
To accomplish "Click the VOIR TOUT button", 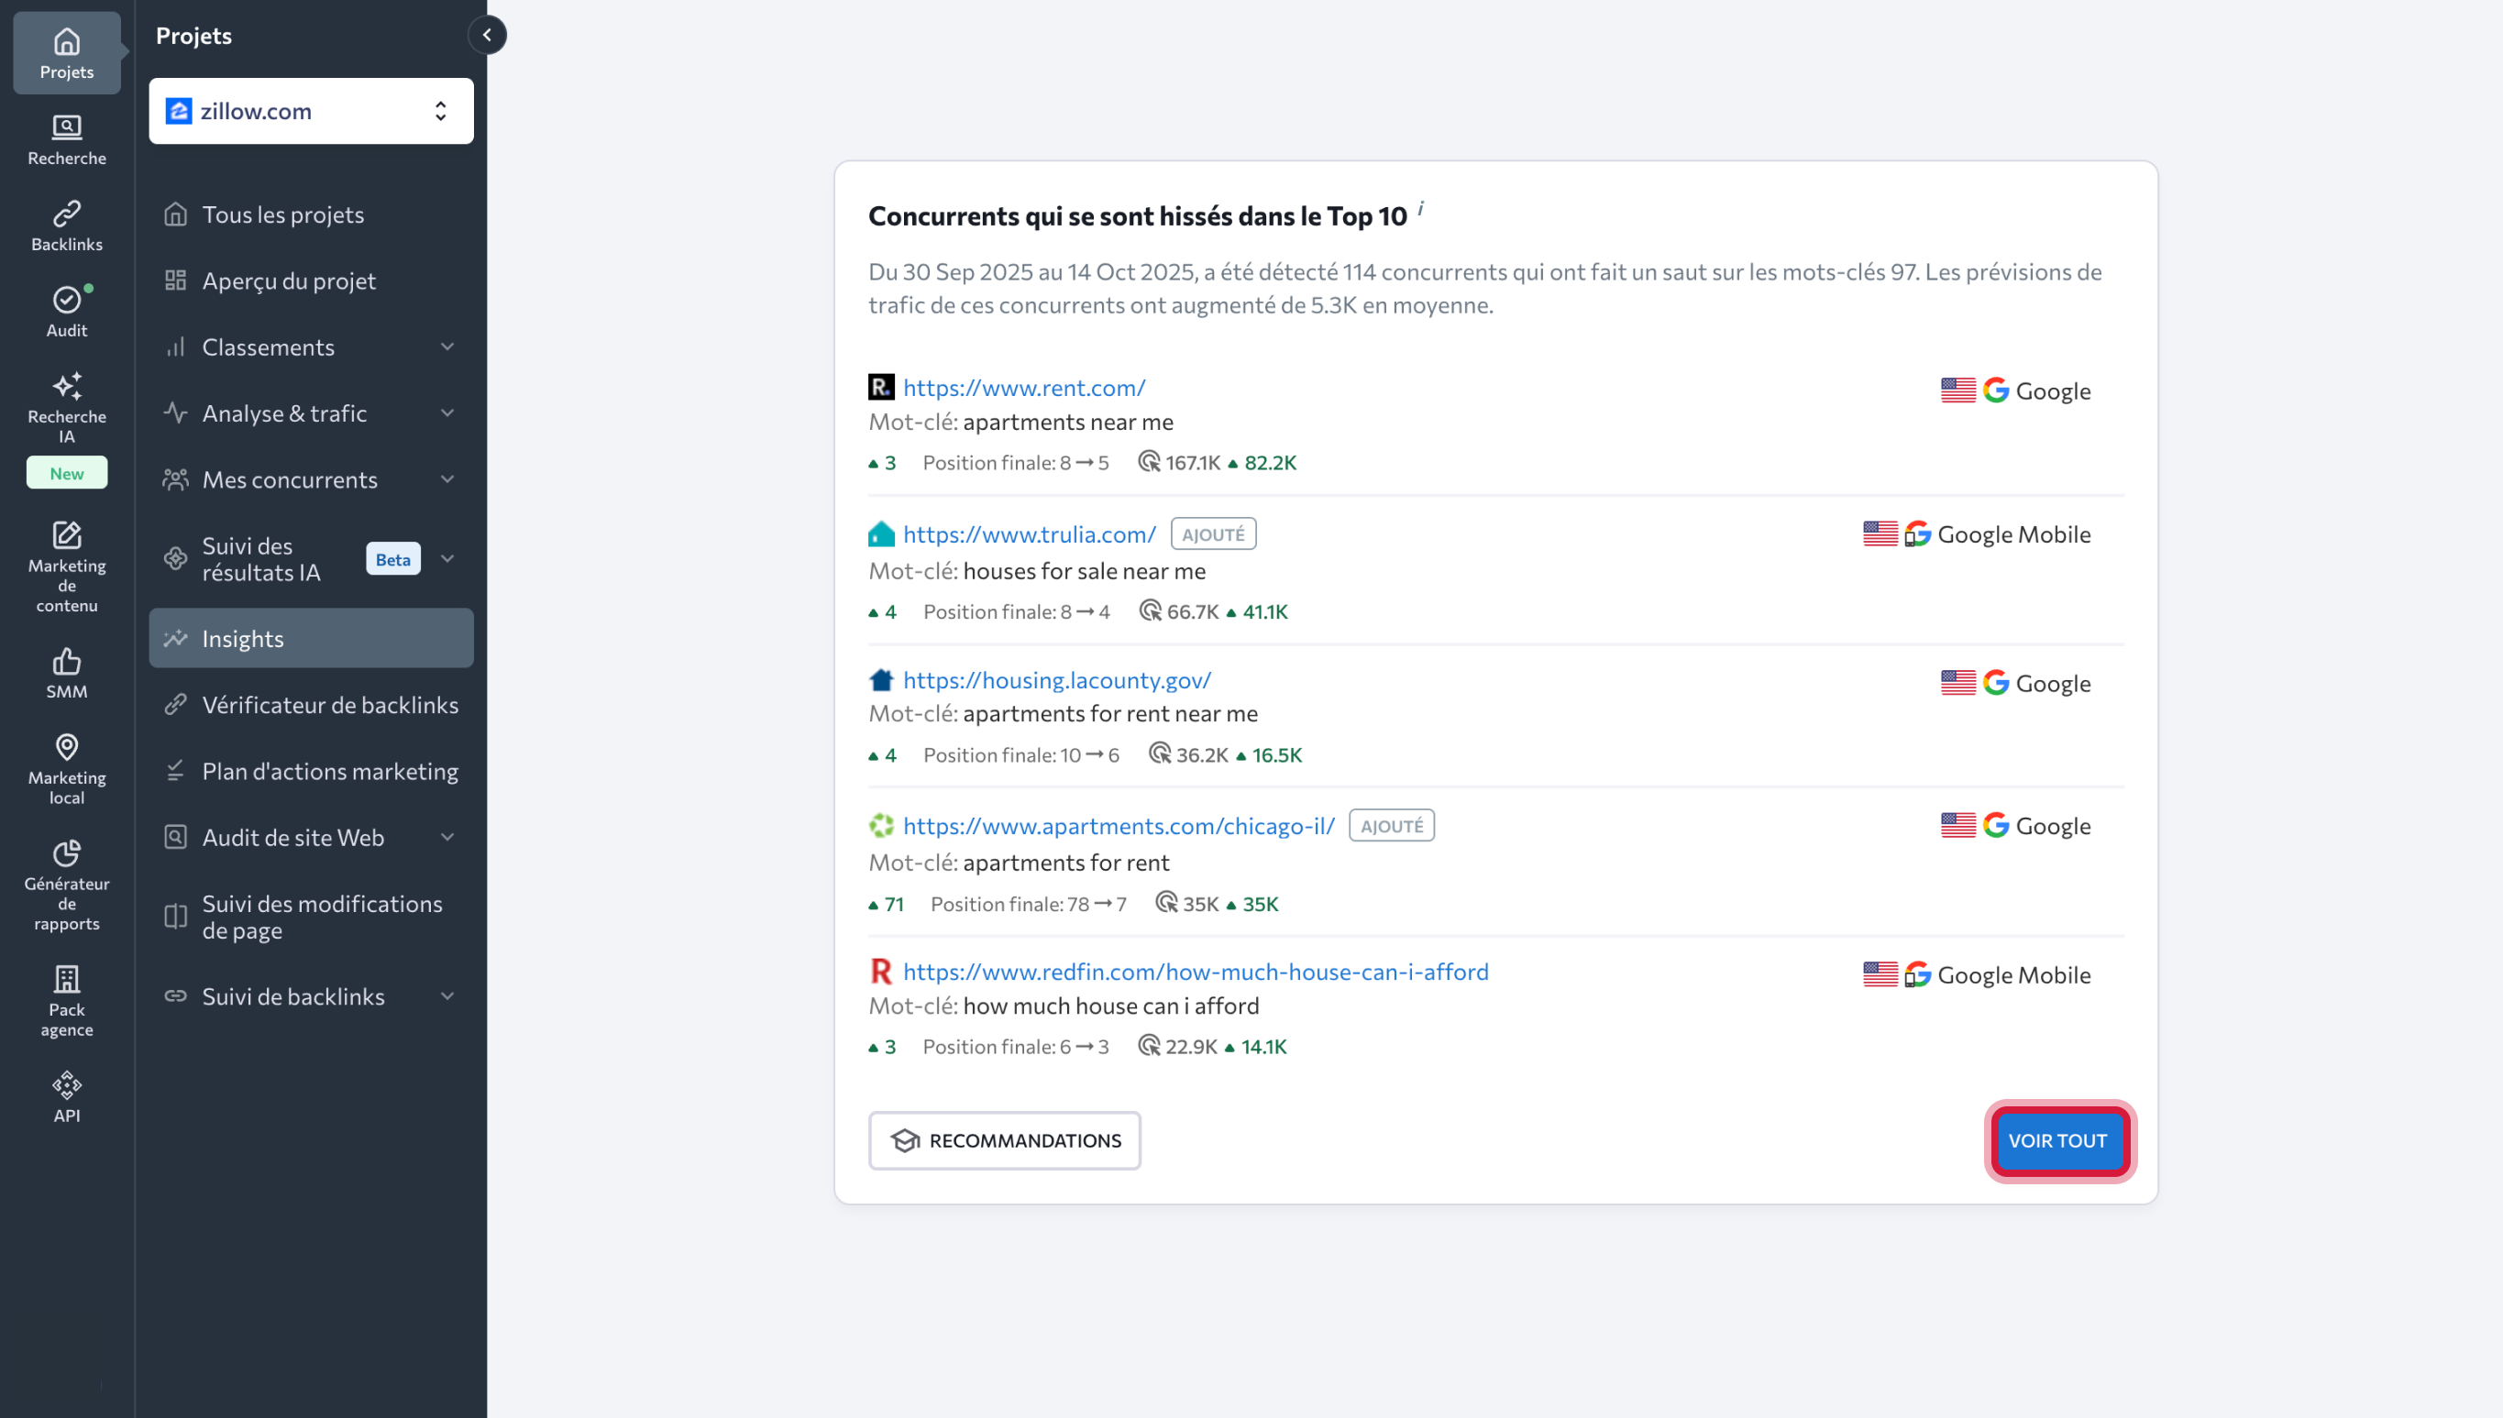I will point(2056,1140).
